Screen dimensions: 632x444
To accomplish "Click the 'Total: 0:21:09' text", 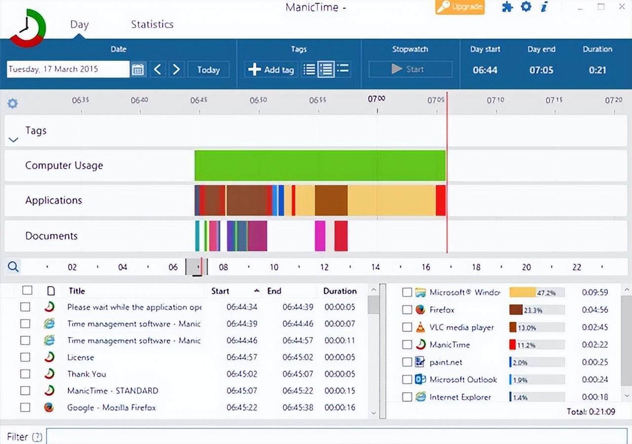I will pyautogui.click(x=591, y=411).
